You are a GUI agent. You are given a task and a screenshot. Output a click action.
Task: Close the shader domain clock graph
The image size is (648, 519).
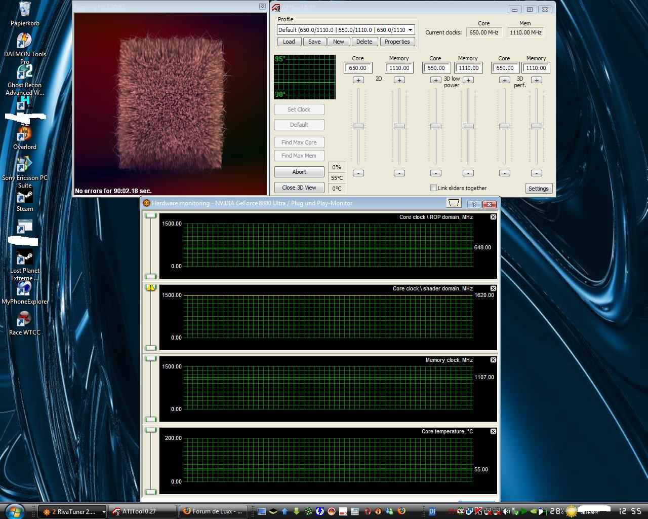tap(493, 288)
